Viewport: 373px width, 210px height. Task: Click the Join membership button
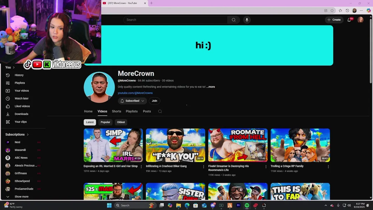point(154,101)
